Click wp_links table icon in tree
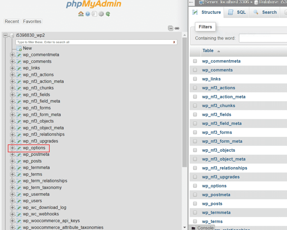 click(19, 68)
